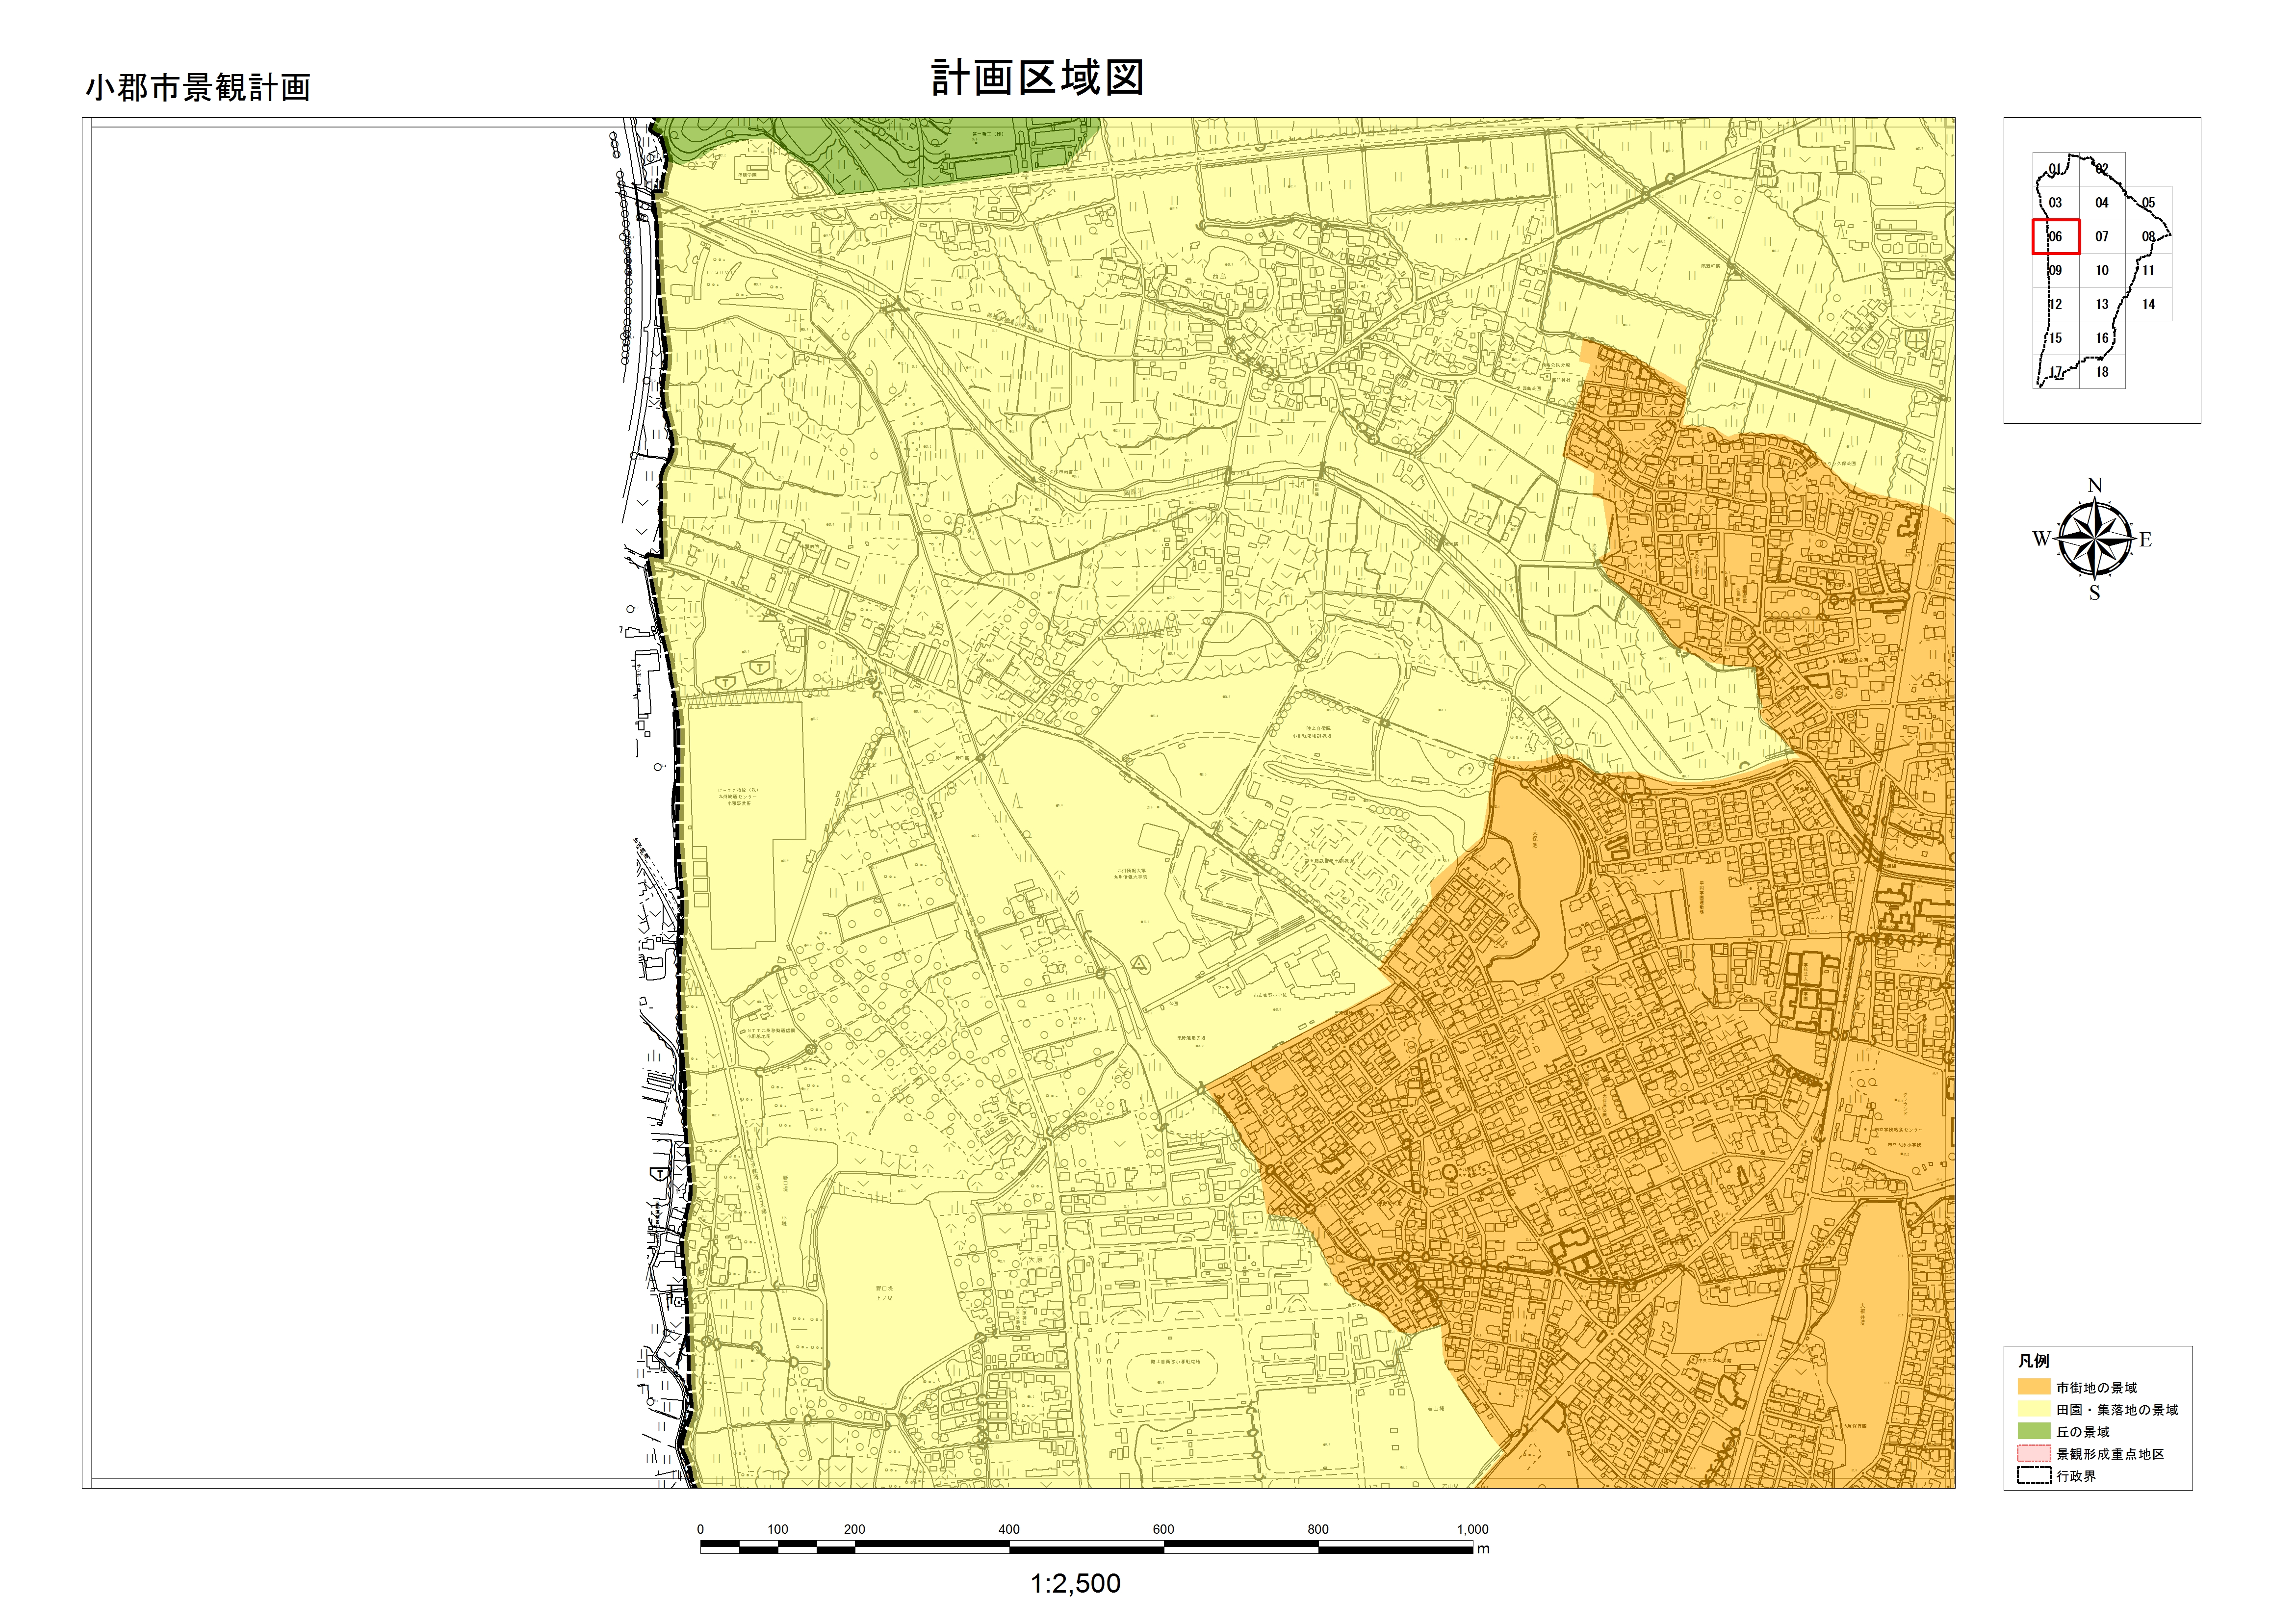Screen dimensions: 2296x1624
Task: Click the pink dashed 景観形成重点地区 legend symbol
Action: 2034,1454
